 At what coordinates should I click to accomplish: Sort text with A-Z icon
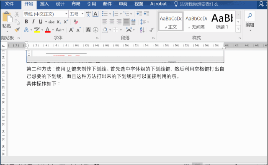[142, 30]
